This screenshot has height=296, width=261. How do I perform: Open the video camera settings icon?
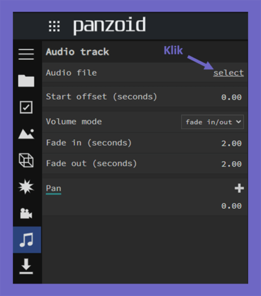(26, 214)
